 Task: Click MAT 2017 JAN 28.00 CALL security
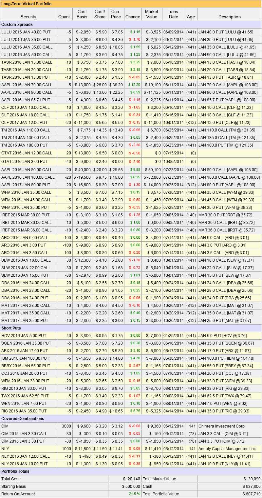coord(26,306)
